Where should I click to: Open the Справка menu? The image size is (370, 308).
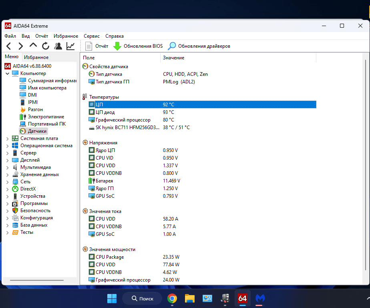[115, 36]
